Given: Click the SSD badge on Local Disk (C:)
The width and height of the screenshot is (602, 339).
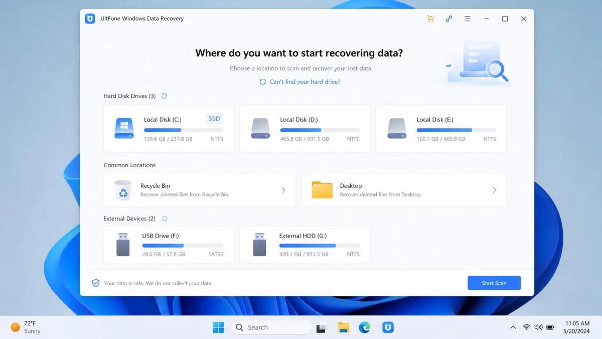Looking at the screenshot, I should (x=214, y=119).
